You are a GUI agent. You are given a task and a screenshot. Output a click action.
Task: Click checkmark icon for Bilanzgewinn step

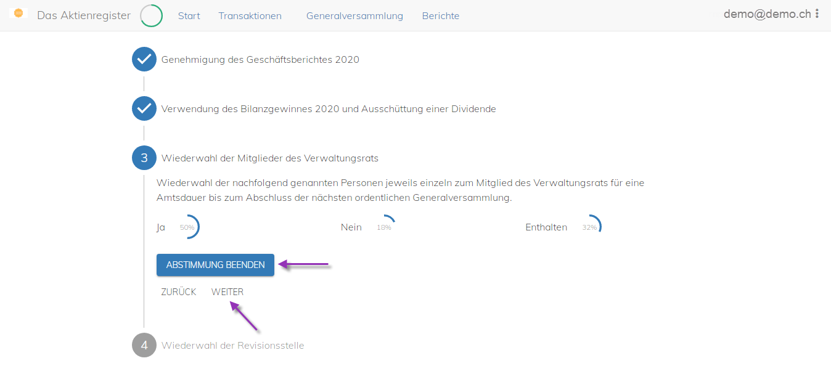(x=144, y=108)
